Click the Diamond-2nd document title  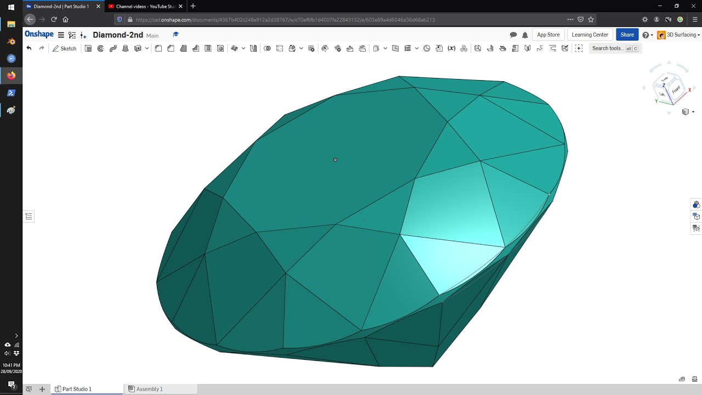coord(118,35)
